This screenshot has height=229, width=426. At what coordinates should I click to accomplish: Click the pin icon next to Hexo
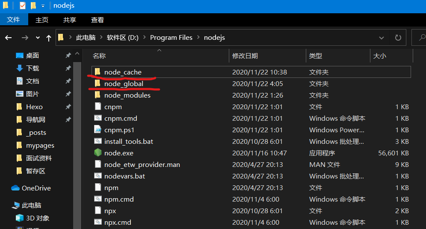[68, 107]
